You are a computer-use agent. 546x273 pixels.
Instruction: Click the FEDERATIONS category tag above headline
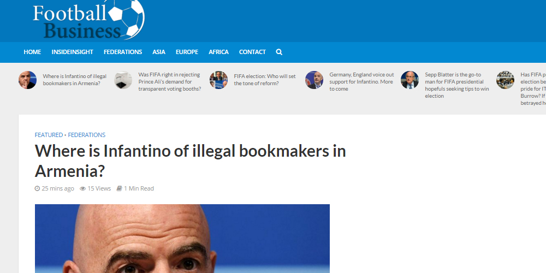click(x=87, y=135)
